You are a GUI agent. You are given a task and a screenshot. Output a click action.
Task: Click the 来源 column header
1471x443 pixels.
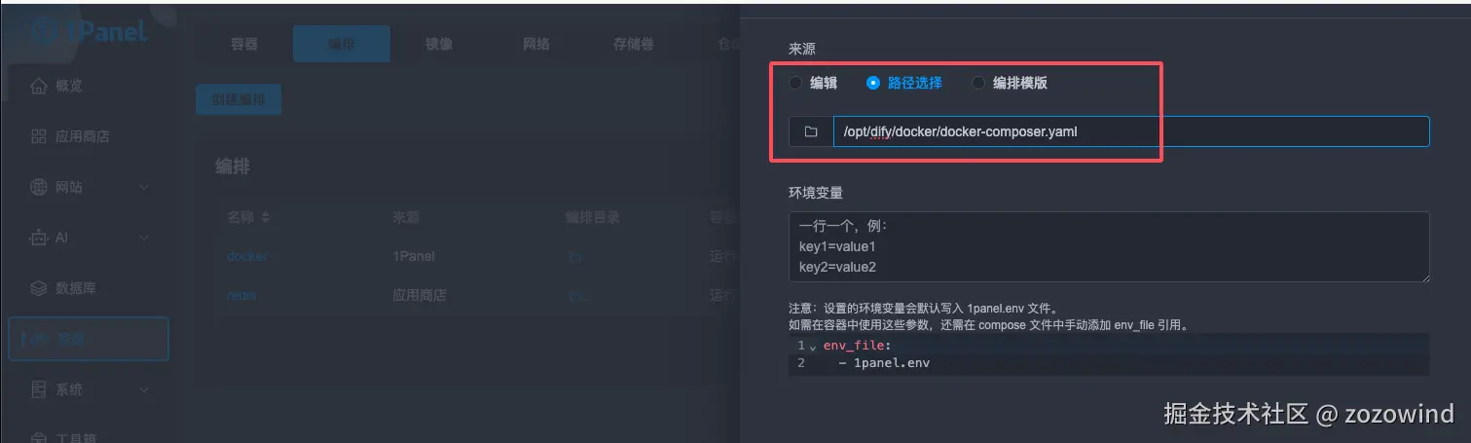[406, 217]
